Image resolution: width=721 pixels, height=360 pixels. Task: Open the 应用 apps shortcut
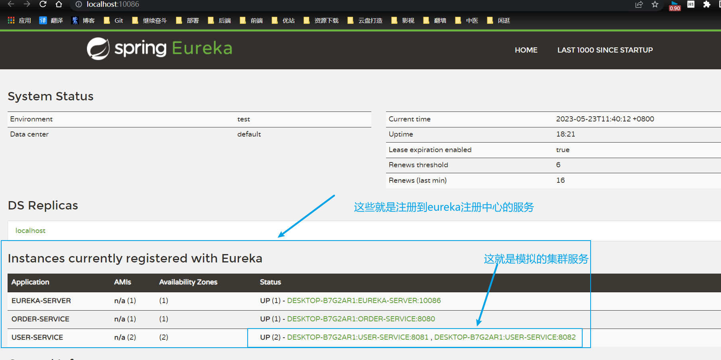tap(19, 20)
